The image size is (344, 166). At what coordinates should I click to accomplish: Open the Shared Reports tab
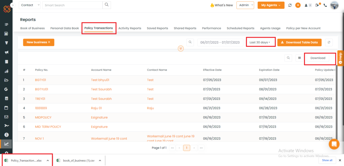185,28
